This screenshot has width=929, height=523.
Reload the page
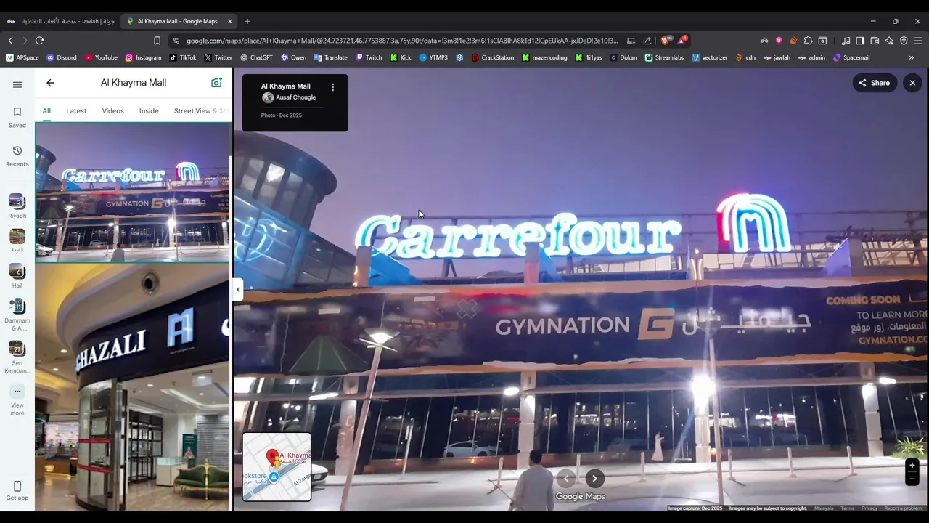click(x=39, y=41)
